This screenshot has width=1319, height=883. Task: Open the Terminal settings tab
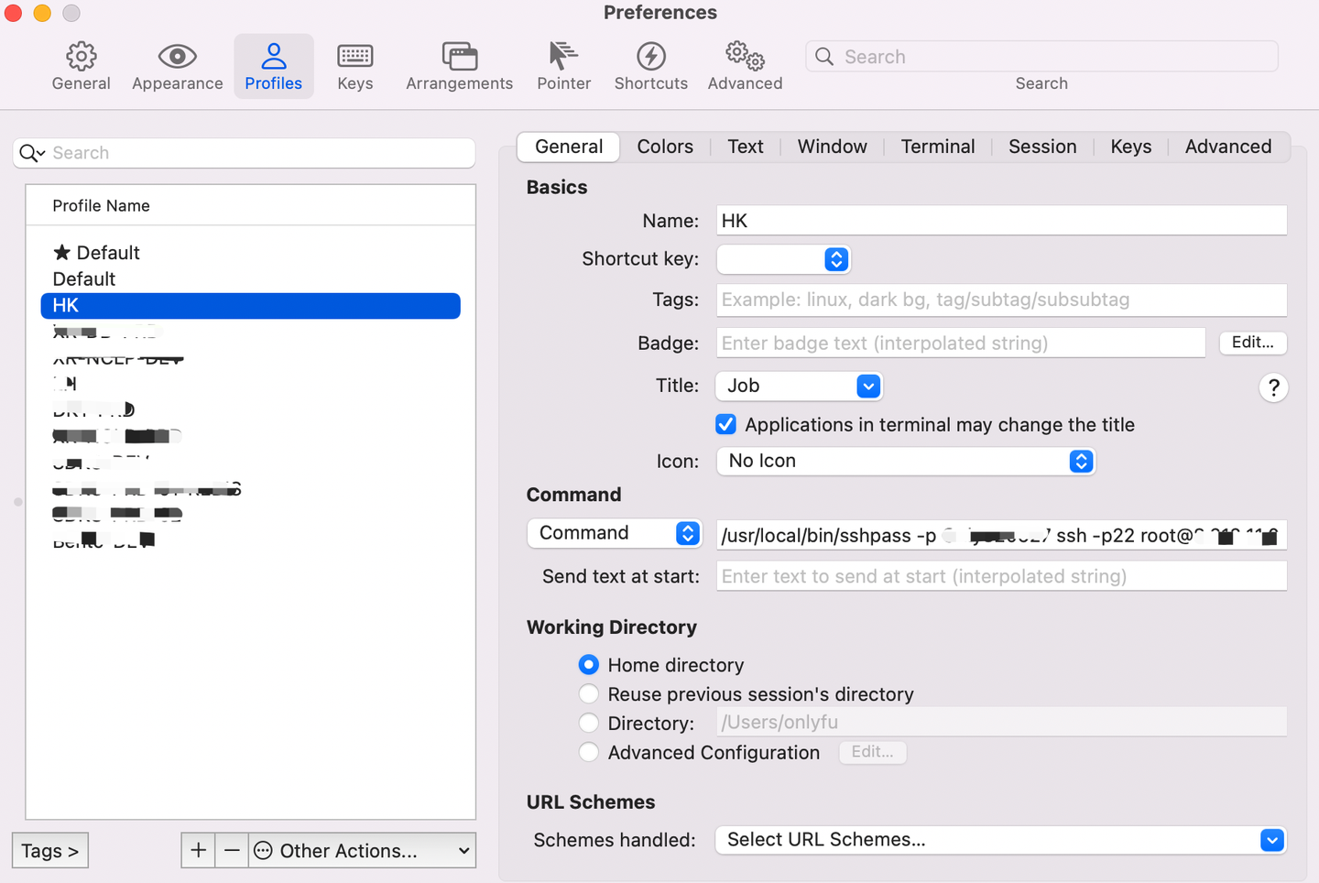point(938,147)
